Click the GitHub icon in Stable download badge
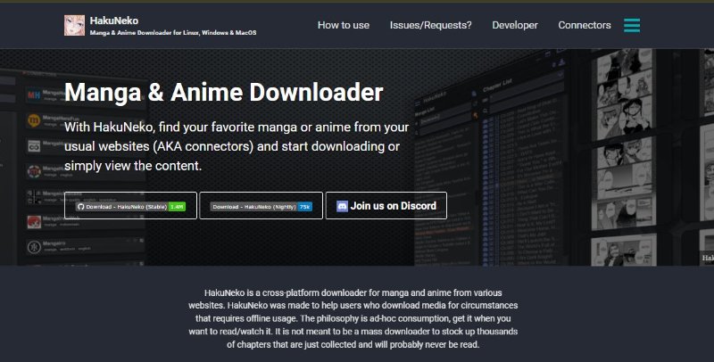The image size is (714, 362). click(x=80, y=207)
